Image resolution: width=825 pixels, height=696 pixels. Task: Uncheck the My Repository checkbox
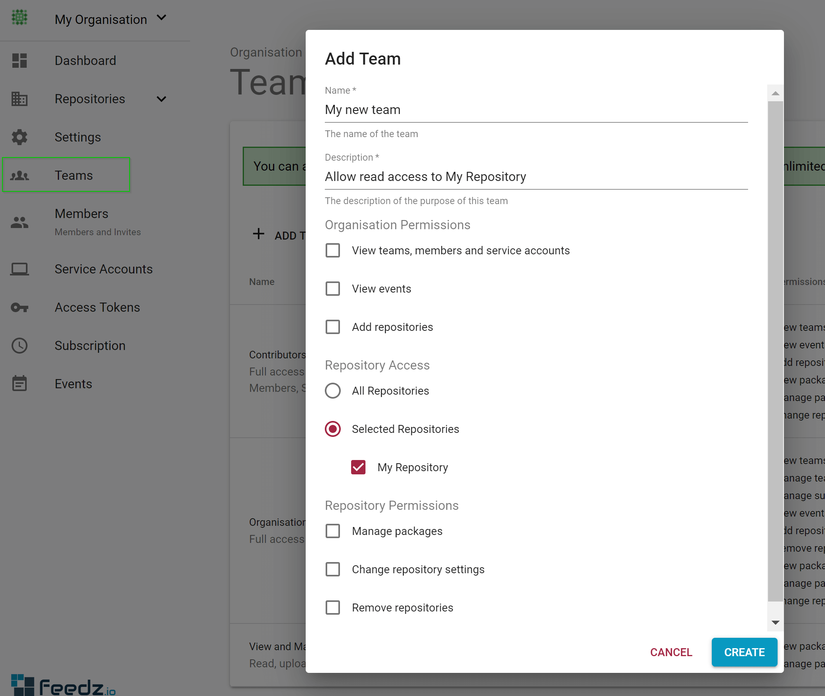coord(358,467)
